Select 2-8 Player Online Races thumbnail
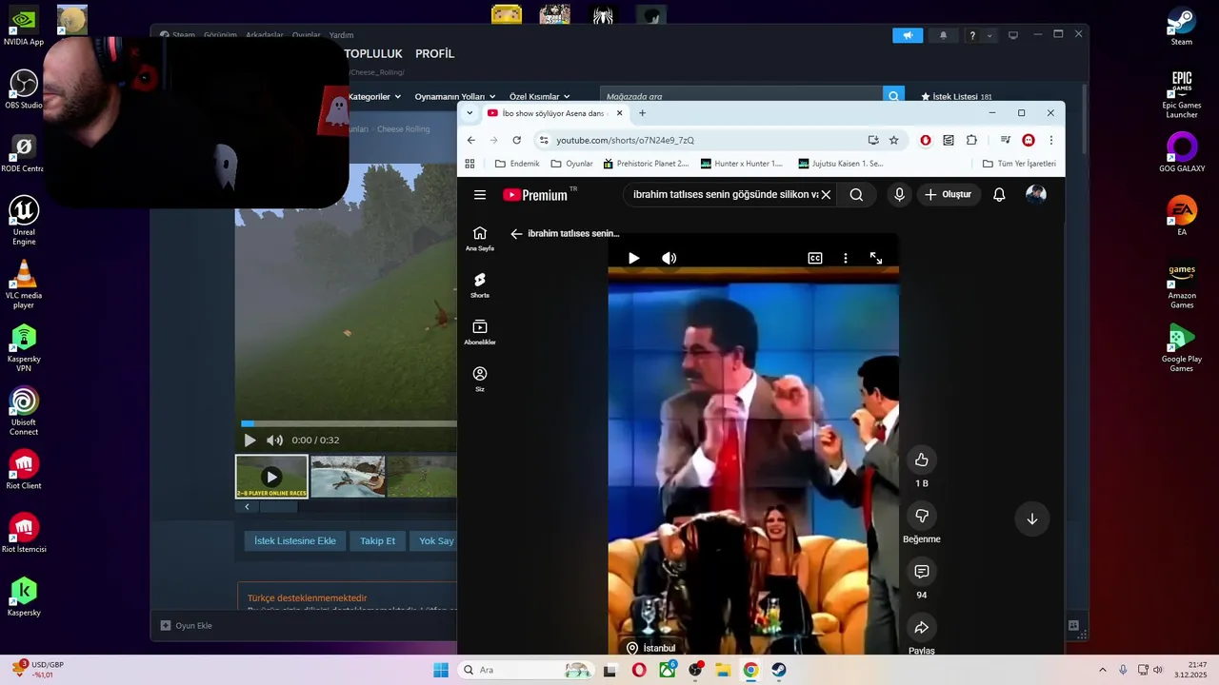This screenshot has width=1219, height=685. point(271,477)
